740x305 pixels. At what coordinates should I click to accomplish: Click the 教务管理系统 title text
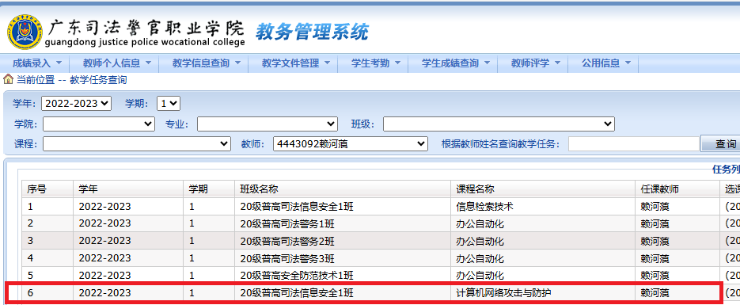(x=312, y=32)
